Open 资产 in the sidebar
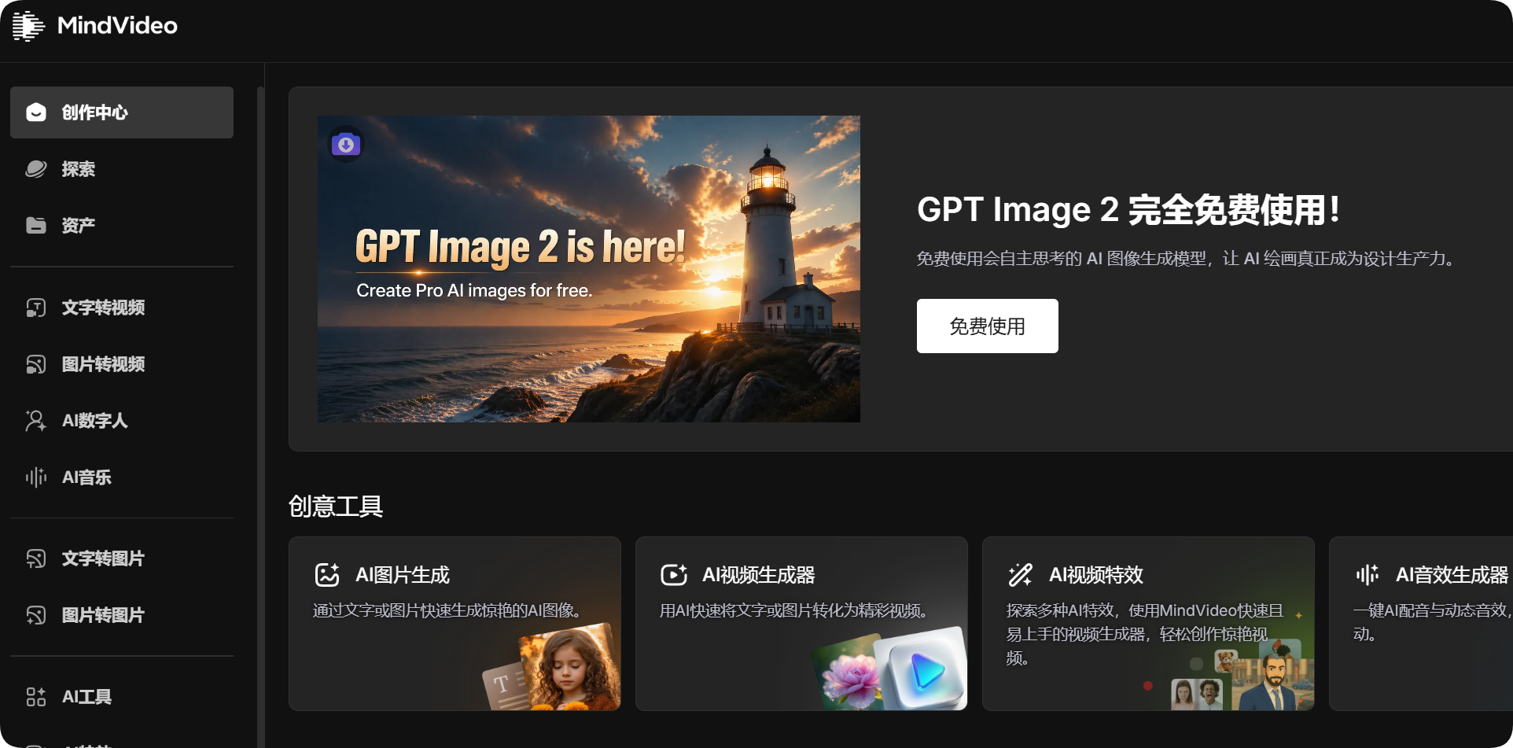 pos(122,226)
